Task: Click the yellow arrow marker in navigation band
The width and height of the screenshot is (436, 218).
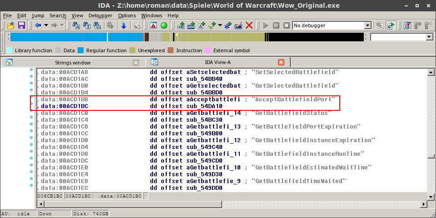Action: coord(177,35)
